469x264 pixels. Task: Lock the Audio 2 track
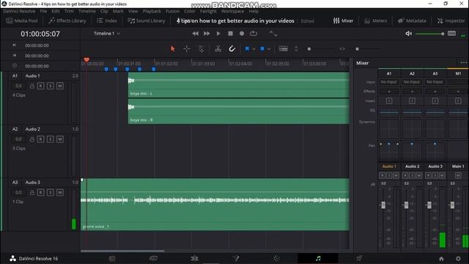click(32, 139)
